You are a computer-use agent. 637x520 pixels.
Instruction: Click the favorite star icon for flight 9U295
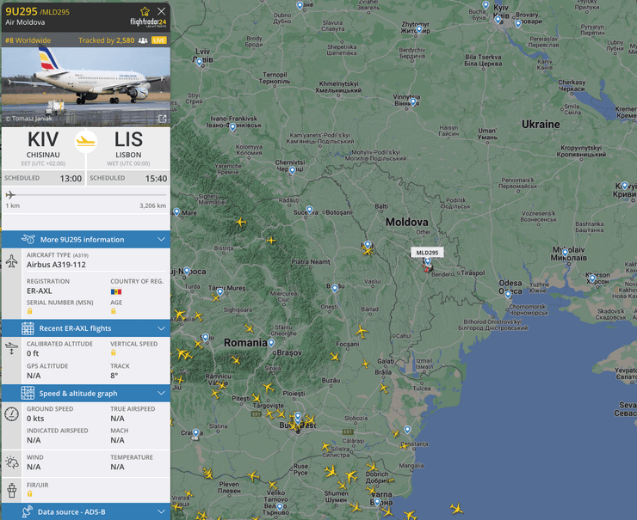coord(145,11)
